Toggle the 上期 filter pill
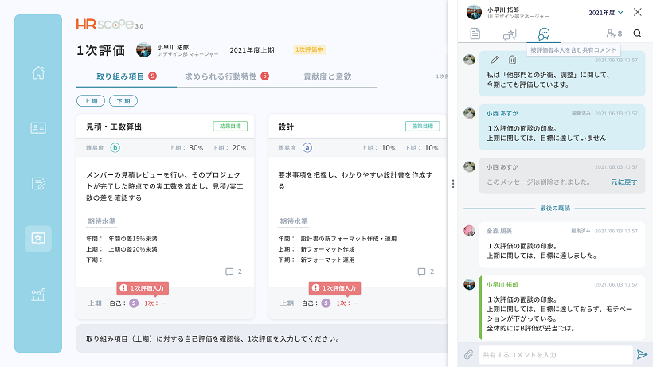Screen dimensions: 653x367 [x=91, y=100]
